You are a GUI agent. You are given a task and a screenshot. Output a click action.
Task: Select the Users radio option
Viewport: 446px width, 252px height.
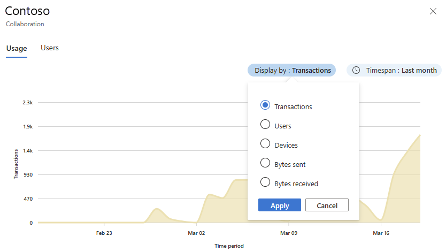pos(265,125)
